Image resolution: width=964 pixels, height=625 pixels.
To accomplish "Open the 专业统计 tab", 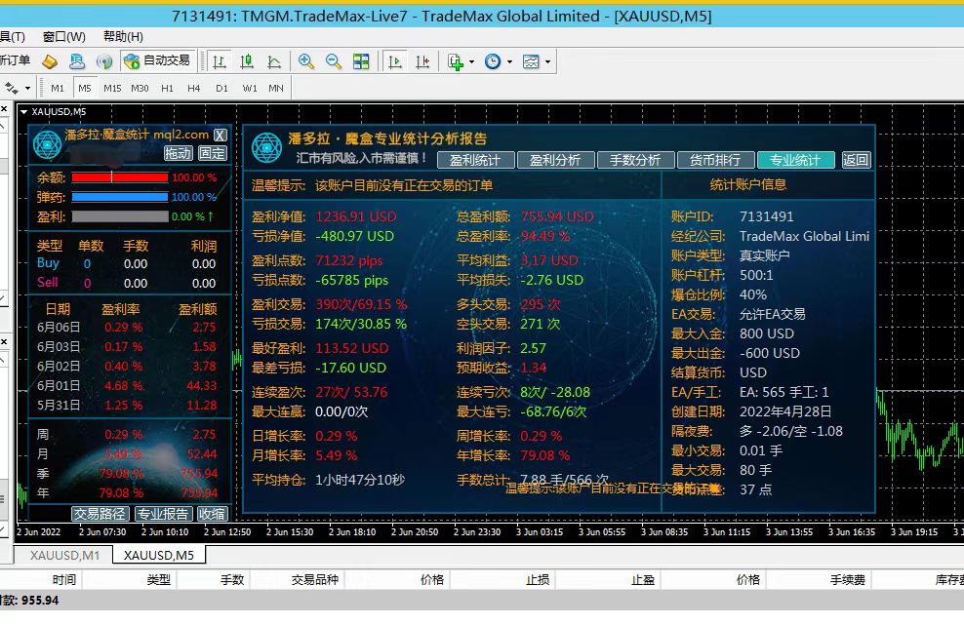I will click(x=795, y=161).
